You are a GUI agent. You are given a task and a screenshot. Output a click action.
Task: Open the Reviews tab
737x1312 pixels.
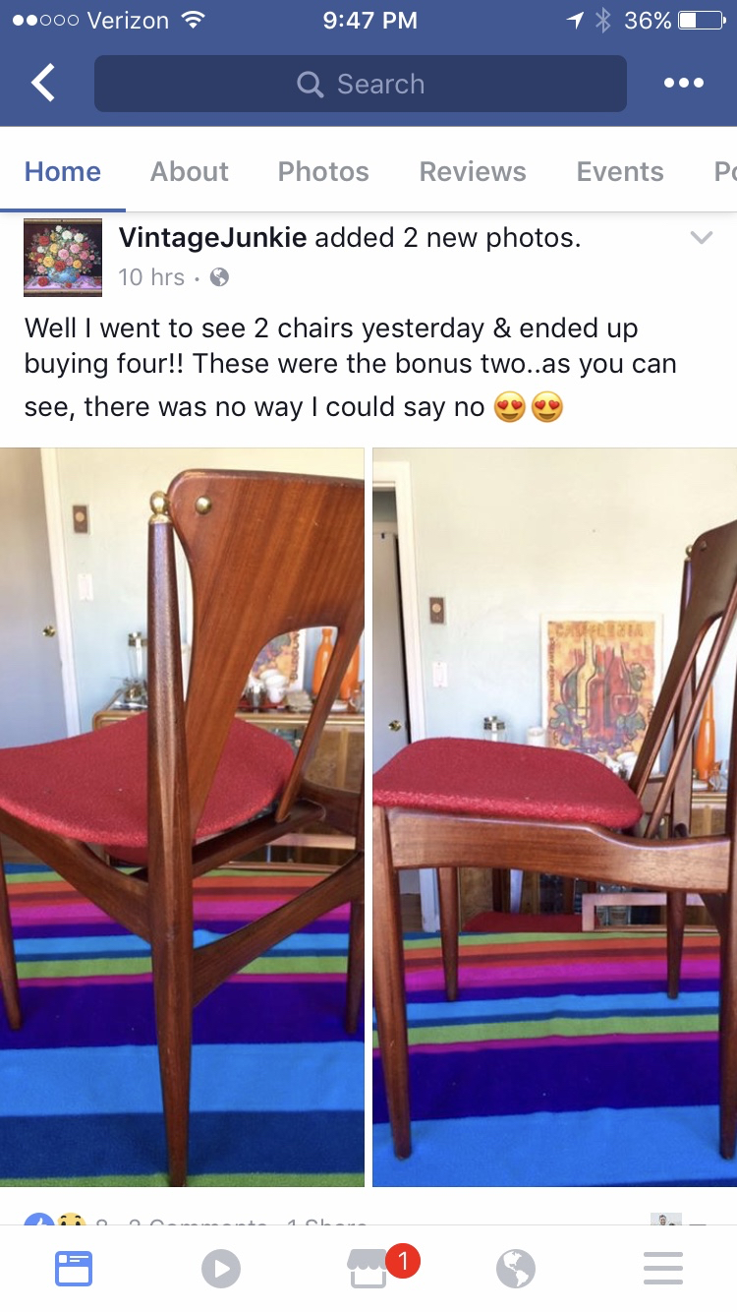point(473,171)
